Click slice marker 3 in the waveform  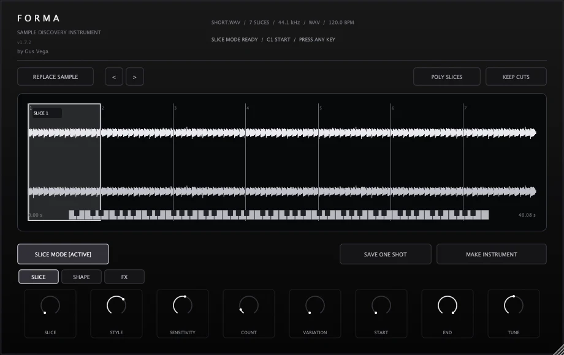pos(175,108)
